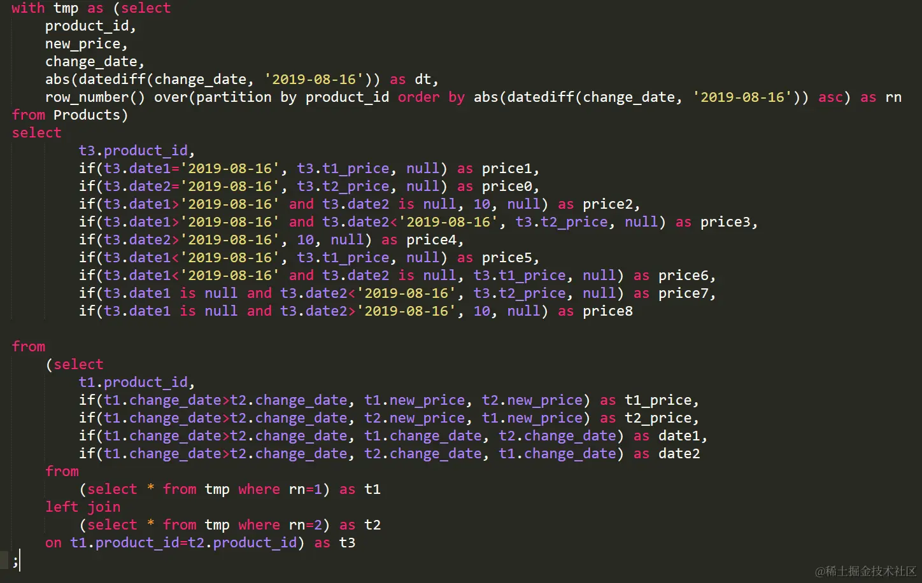Viewport: 922px width, 583px height.
Task: Click the 'rn=2)' condition
Action: pyautogui.click(x=309, y=525)
